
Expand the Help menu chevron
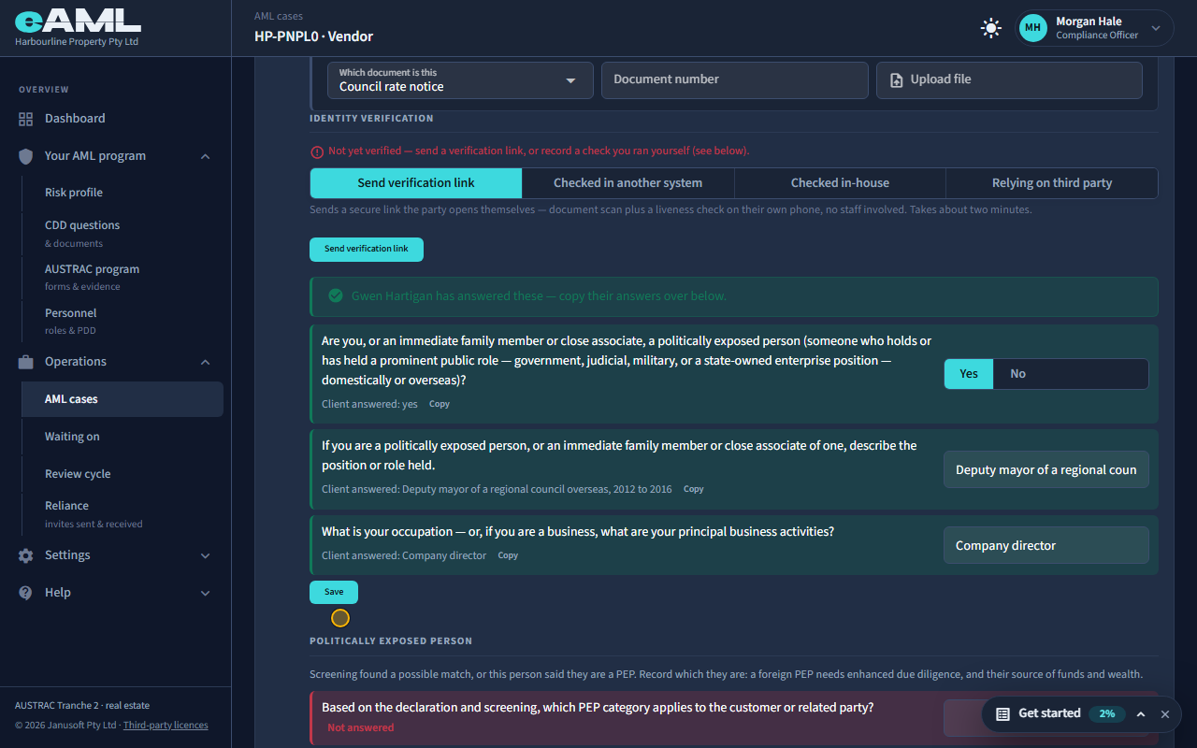point(206,593)
